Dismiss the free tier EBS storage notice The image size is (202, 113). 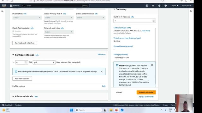pyautogui.click(x=102, y=72)
